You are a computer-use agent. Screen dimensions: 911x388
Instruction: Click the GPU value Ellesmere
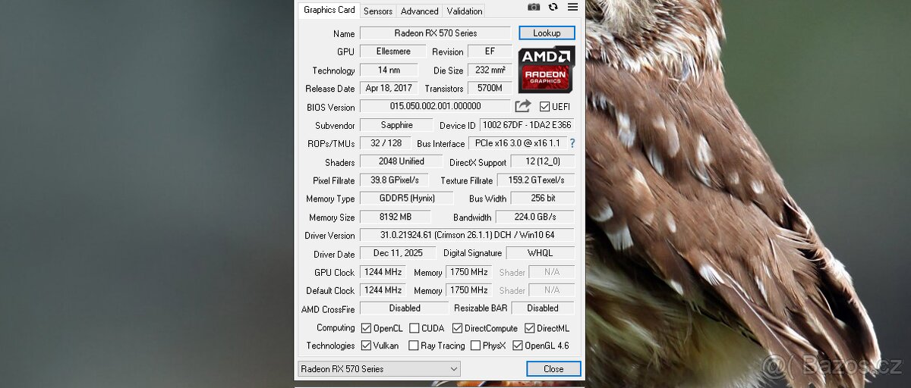pos(393,52)
